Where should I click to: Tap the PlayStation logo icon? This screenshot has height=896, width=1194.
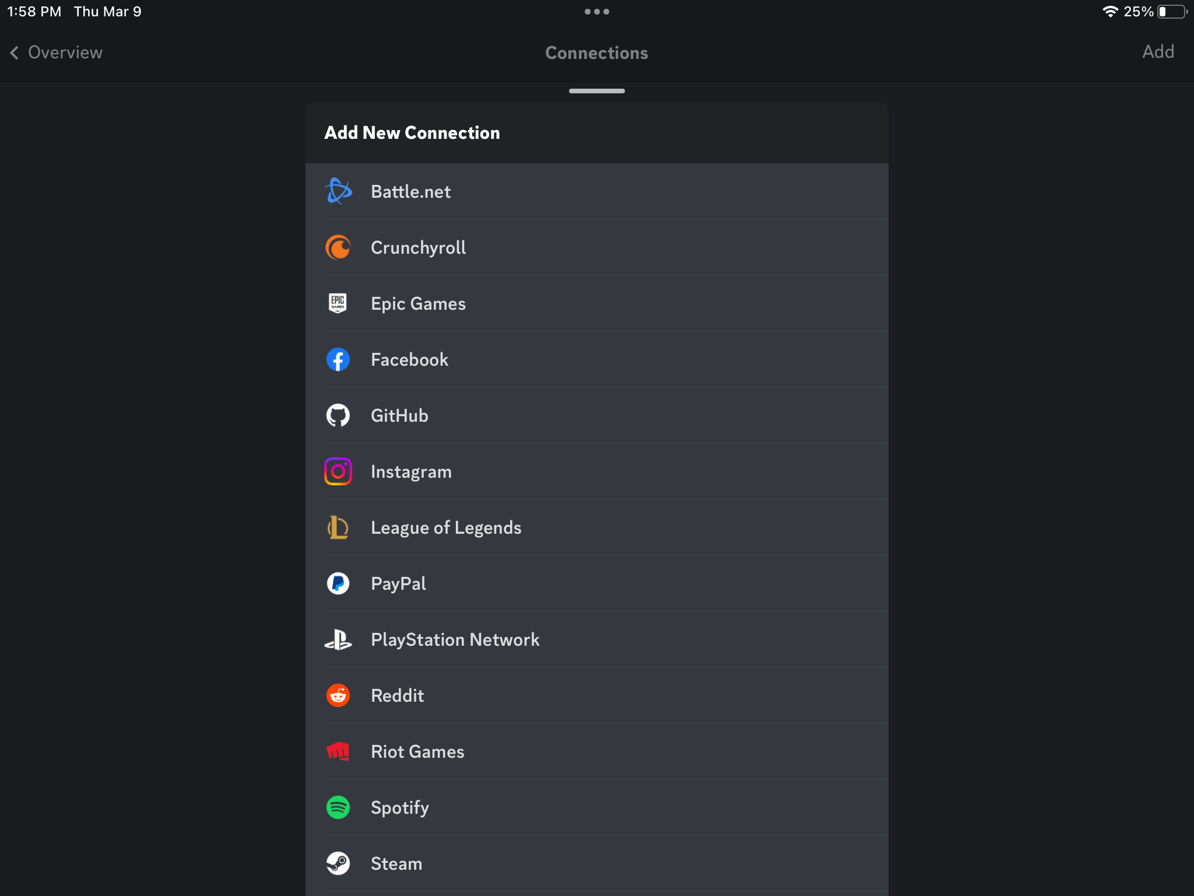click(338, 639)
